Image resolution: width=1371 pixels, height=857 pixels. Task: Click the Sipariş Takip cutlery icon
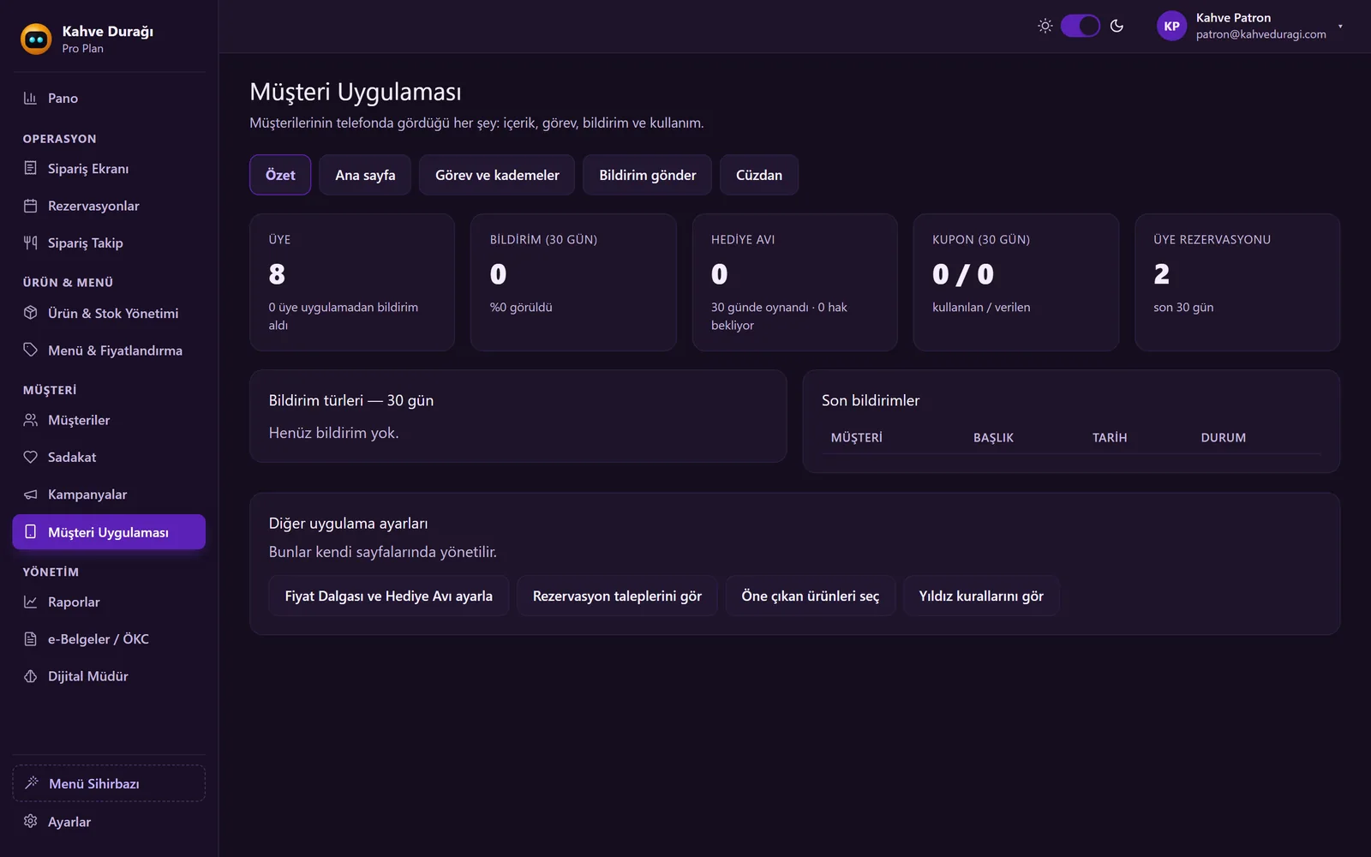click(x=30, y=243)
